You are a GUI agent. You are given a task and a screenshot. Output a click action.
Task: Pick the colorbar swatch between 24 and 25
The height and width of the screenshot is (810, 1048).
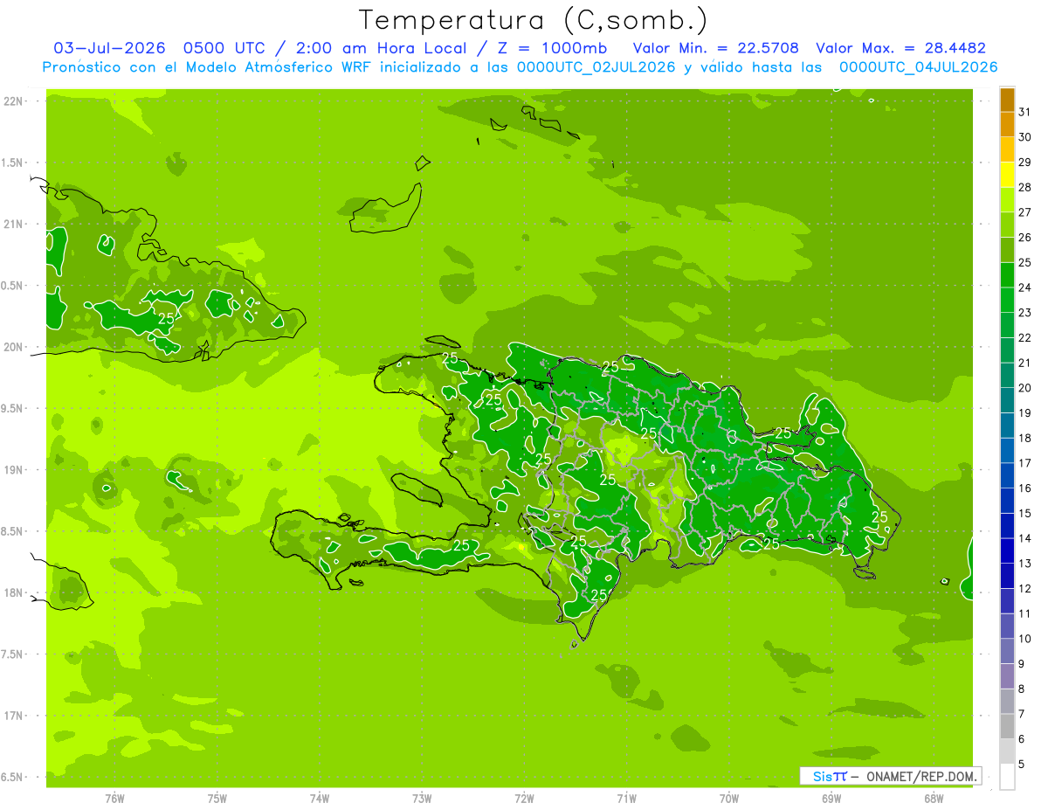click(x=1007, y=275)
